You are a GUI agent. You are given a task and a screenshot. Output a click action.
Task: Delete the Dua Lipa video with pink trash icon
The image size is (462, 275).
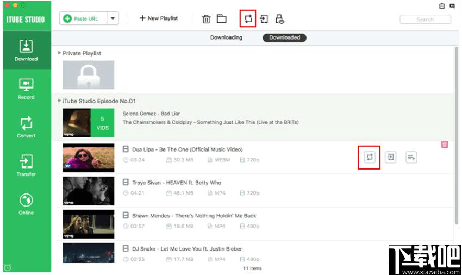444,145
